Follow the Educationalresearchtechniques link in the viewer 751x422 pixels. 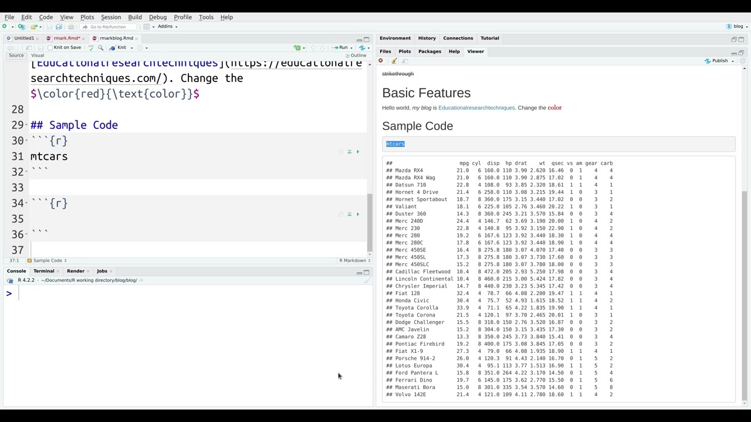click(476, 108)
